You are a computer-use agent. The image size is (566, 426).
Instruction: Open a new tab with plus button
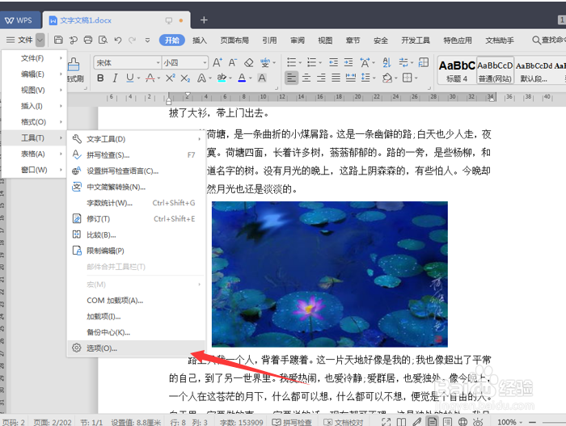click(204, 20)
